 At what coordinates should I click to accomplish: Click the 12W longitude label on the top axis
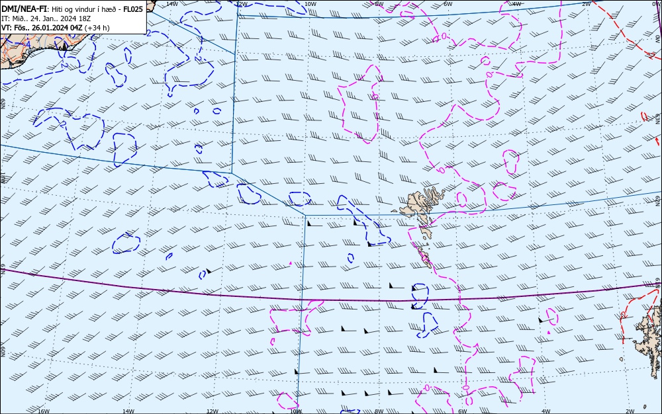(241, 4)
